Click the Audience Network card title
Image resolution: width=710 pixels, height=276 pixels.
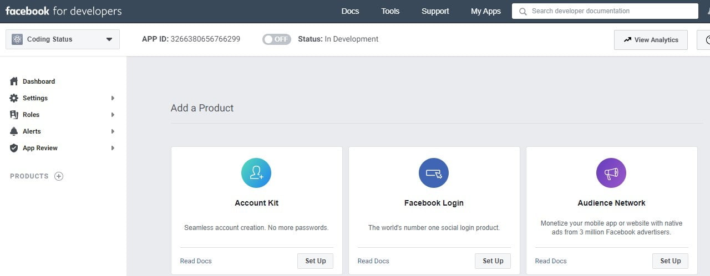pyautogui.click(x=611, y=203)
